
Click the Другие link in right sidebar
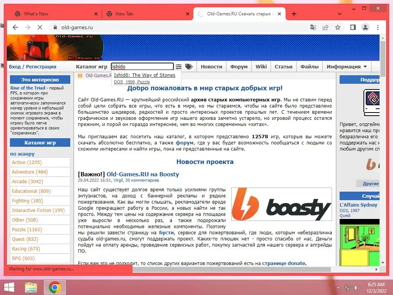pyautogui.click(x=371, y=184)
